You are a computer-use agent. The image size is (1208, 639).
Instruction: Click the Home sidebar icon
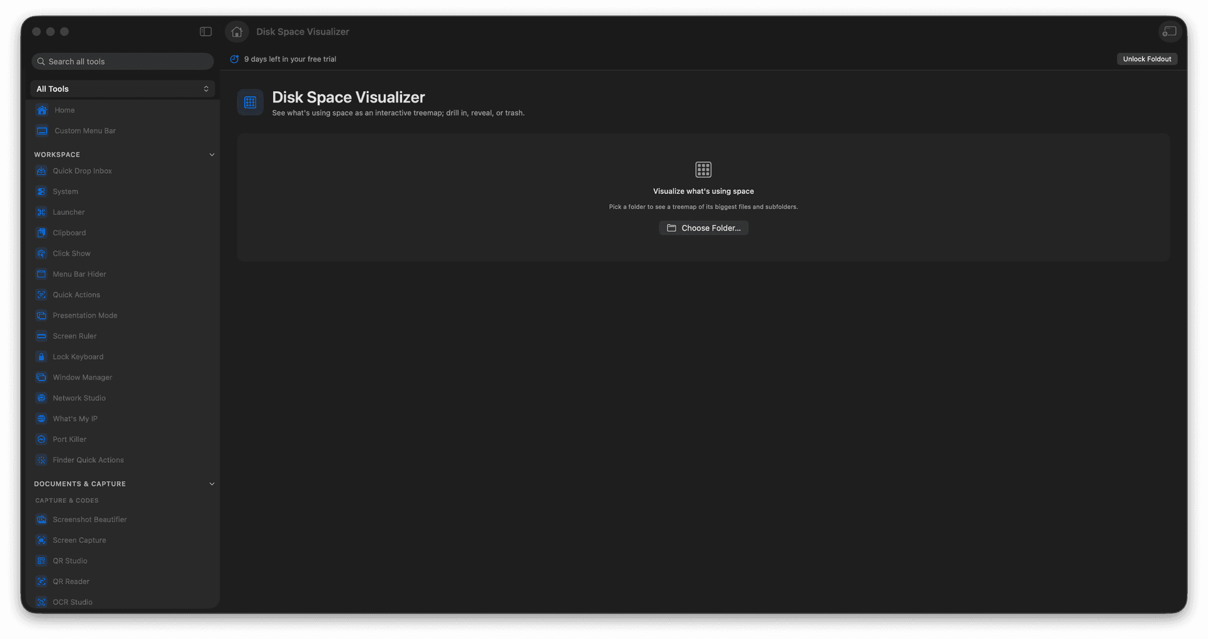[x=42, y=110]
